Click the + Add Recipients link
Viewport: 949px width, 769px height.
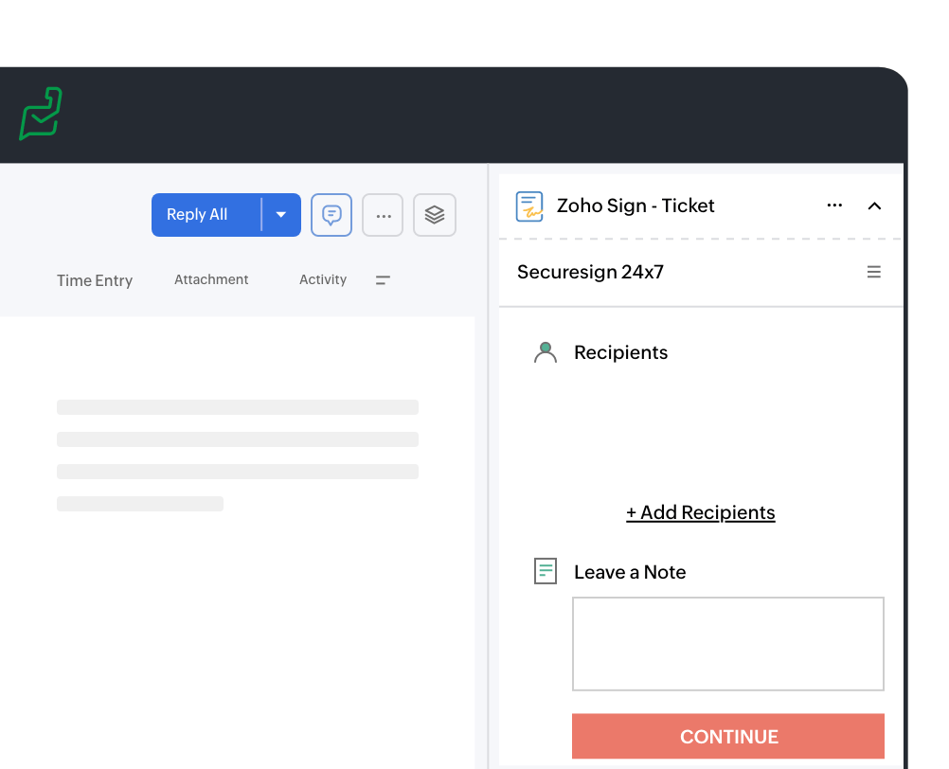tap(700, 512)
